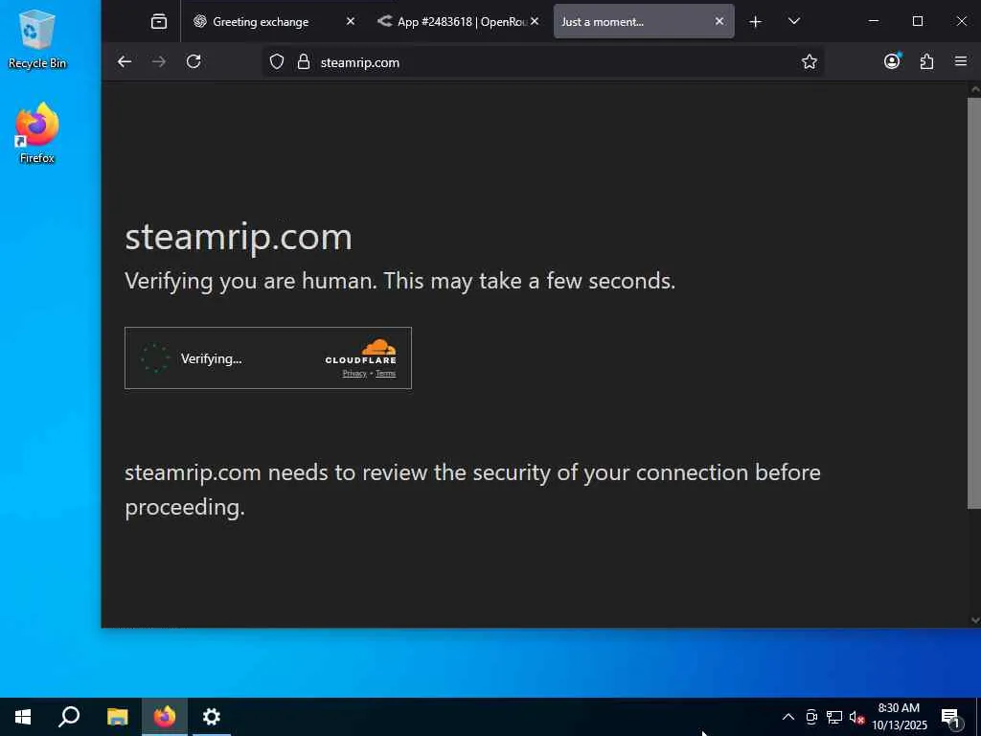
Task: Click Firefox taskbar icon
Action: 165,717
